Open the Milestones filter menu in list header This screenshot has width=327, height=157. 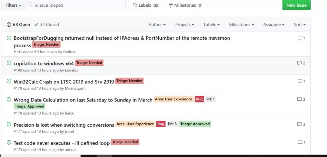pos(241,25)
